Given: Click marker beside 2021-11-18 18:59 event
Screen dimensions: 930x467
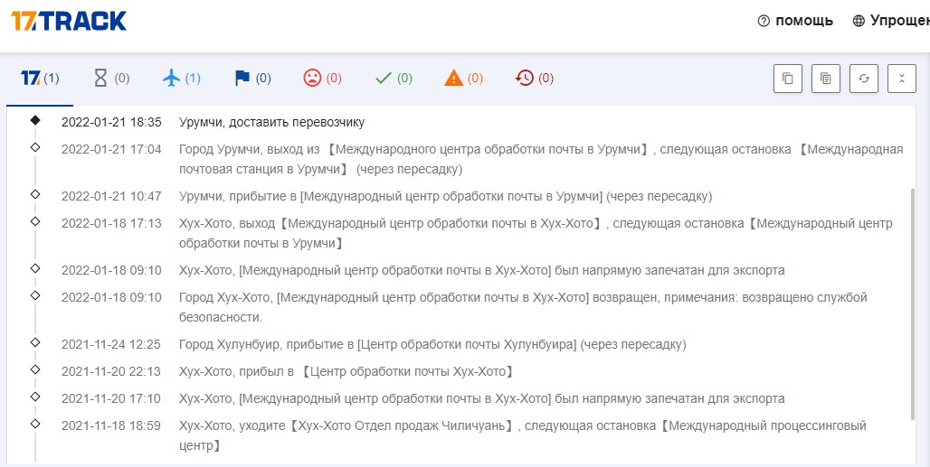Looking at the screenshot, I should [35, 424].
